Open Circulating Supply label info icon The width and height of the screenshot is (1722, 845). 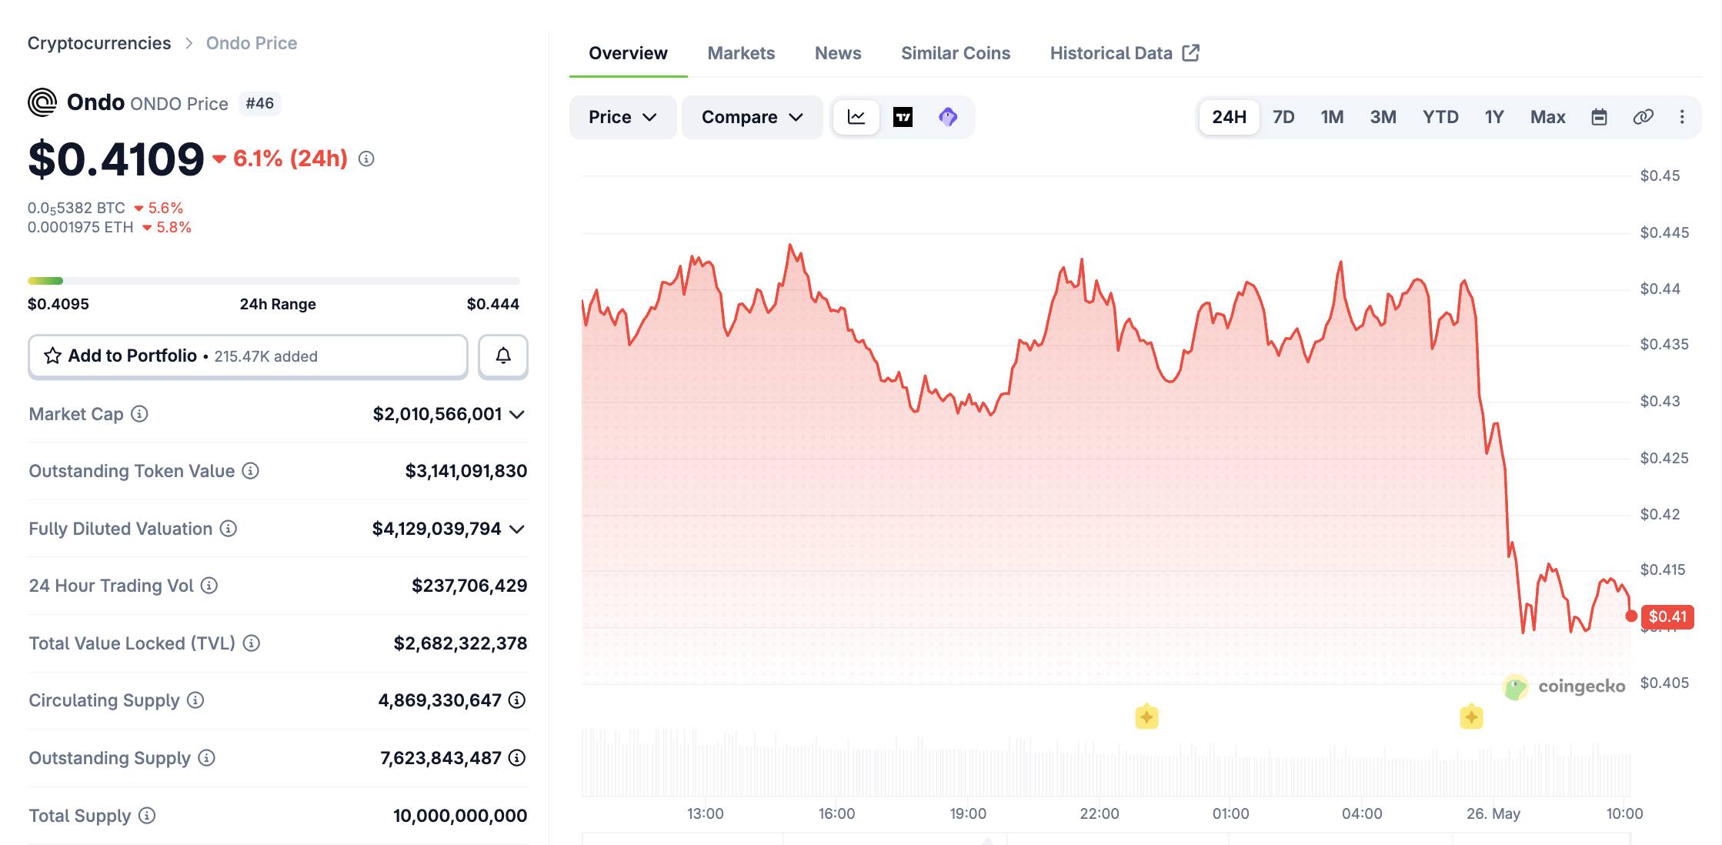coord(195,700)
